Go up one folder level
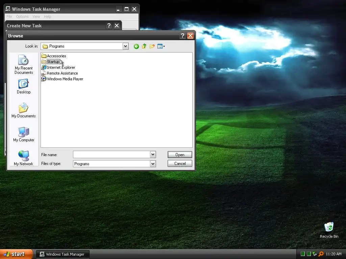Viewport: 346px width, 259px height. click(x=144, y=46)
